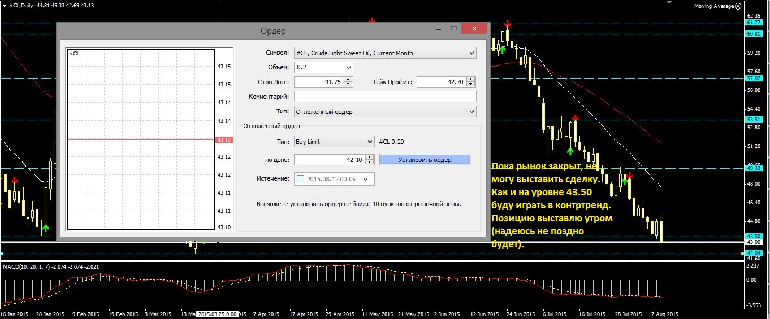The height and width of the screenshot is (319, 770).
Task: Click into the Стоп Лосс field with 41.75
Action: click(319, 82)
